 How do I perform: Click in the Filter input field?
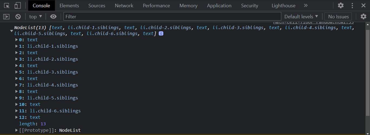pos(172,17)
